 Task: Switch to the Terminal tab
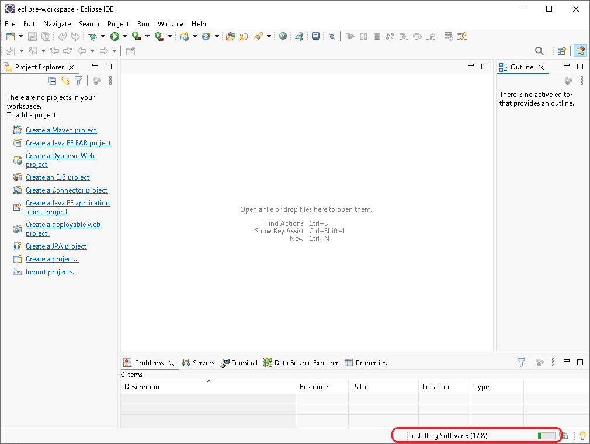pos(240,363)
